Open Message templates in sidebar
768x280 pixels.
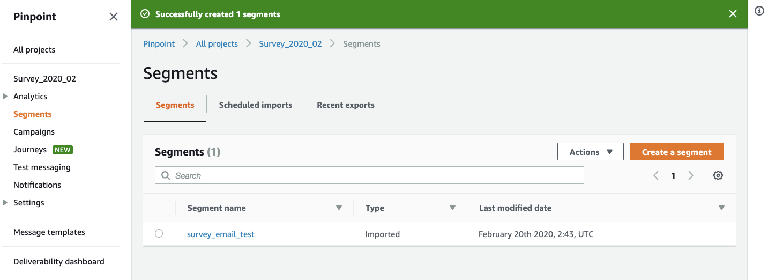pos(49,232)
